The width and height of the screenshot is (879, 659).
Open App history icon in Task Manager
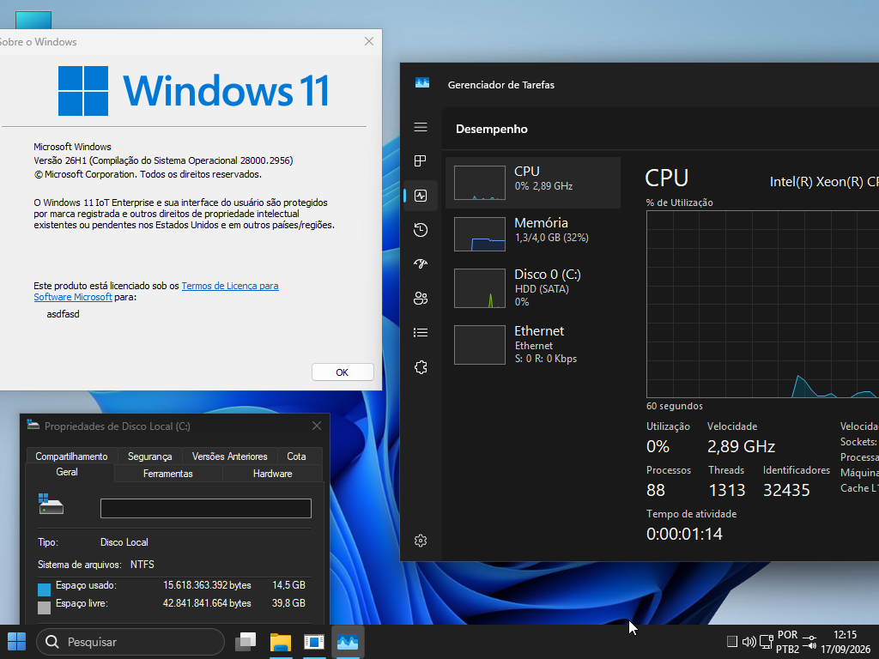(421, 230)
